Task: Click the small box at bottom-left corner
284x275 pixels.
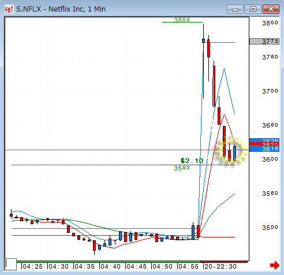Action: click(10, 264)
